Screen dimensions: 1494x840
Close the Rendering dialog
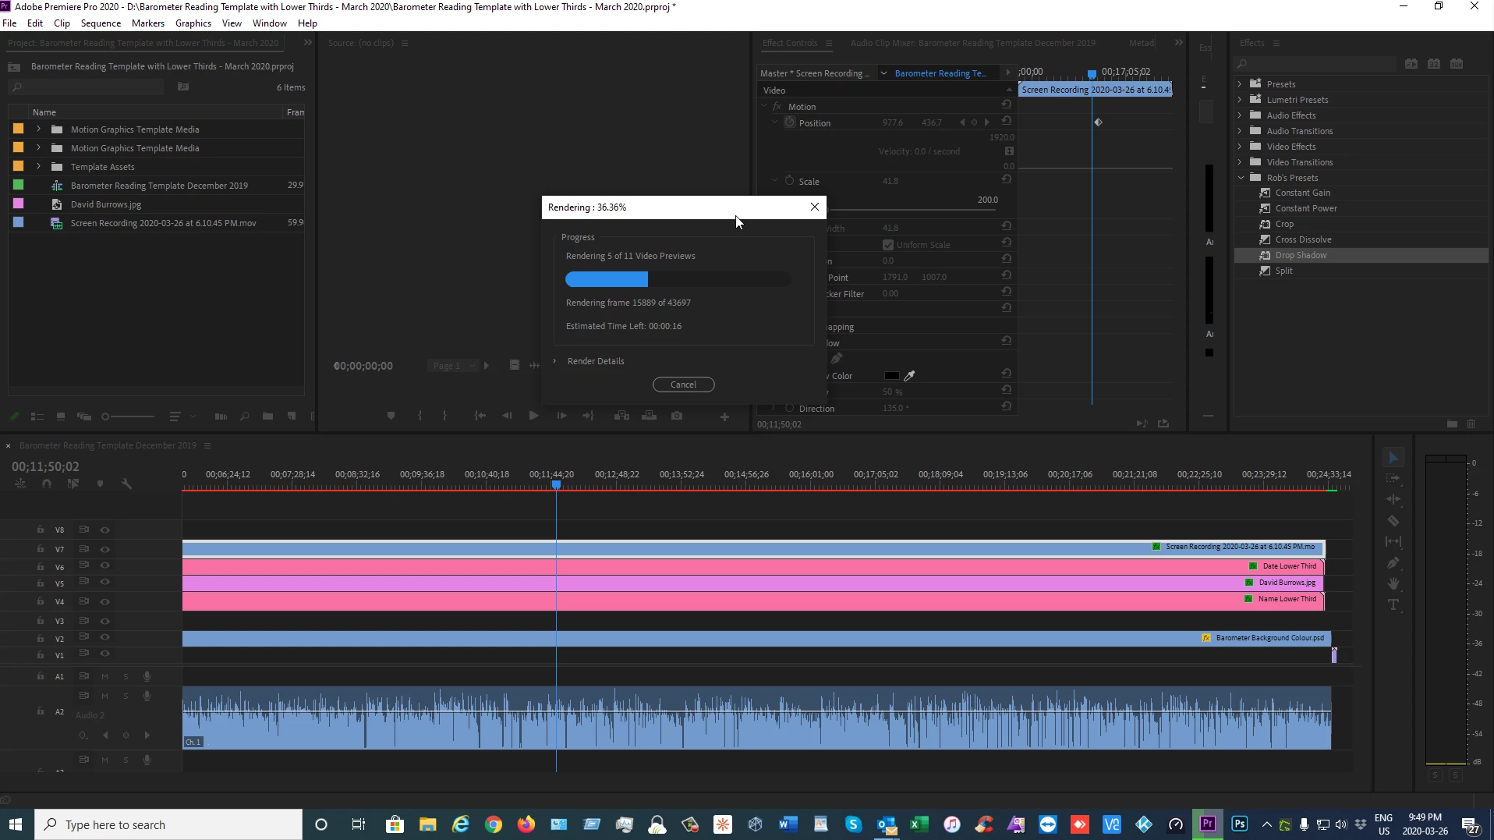[814, 207]
